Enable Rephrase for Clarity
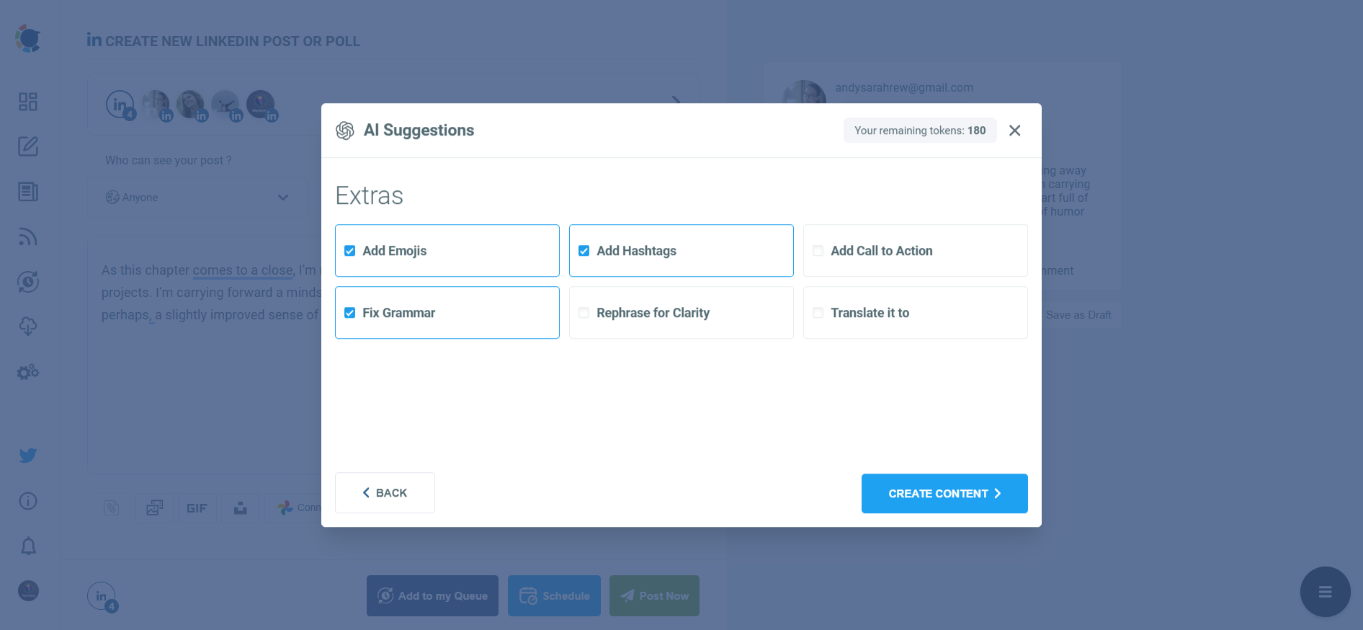The image size is (1363, 630). (584, 312)
